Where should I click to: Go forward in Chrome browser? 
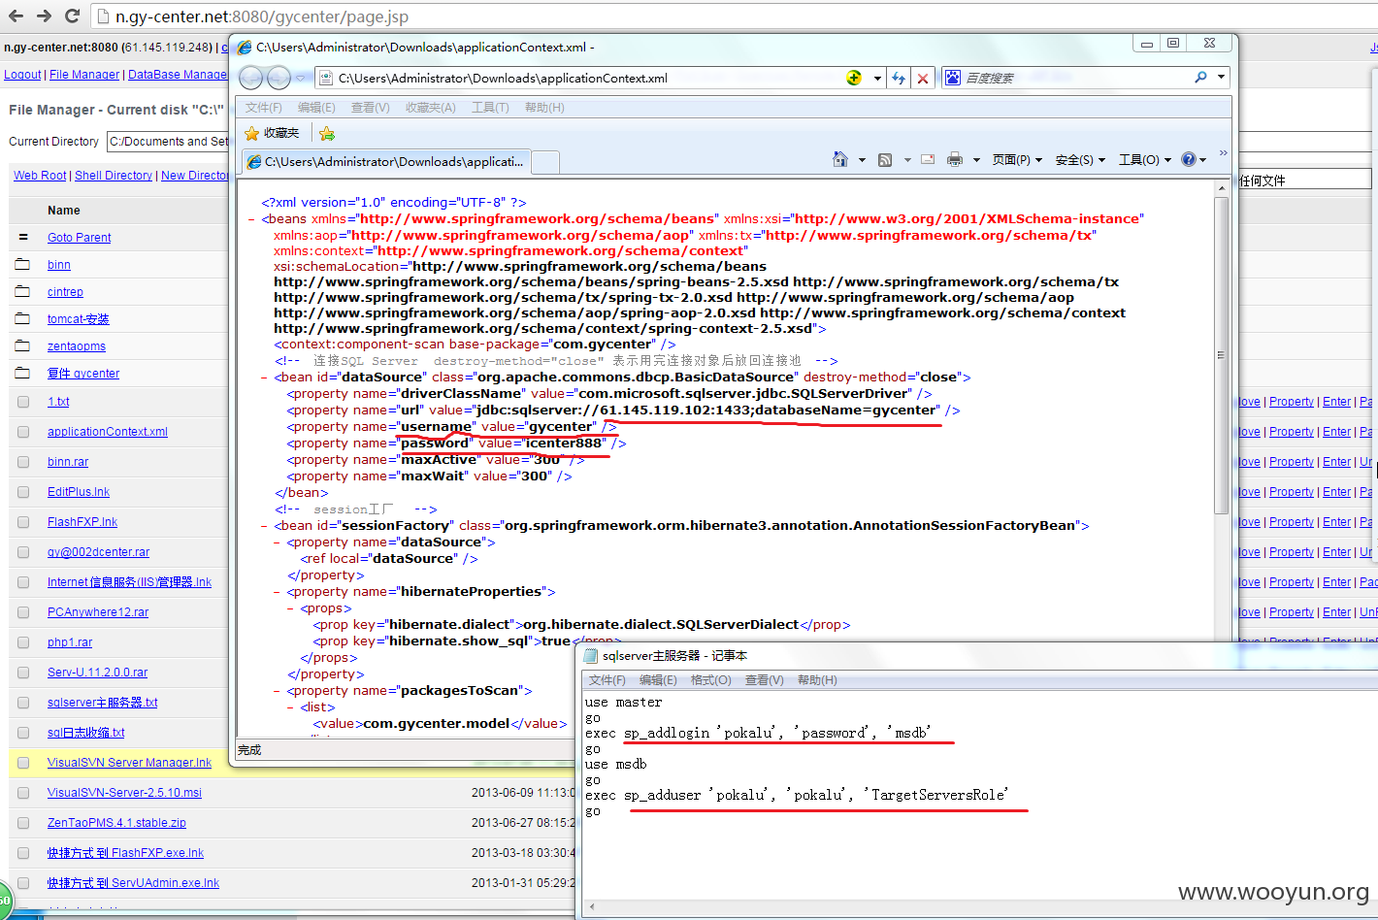44,16
